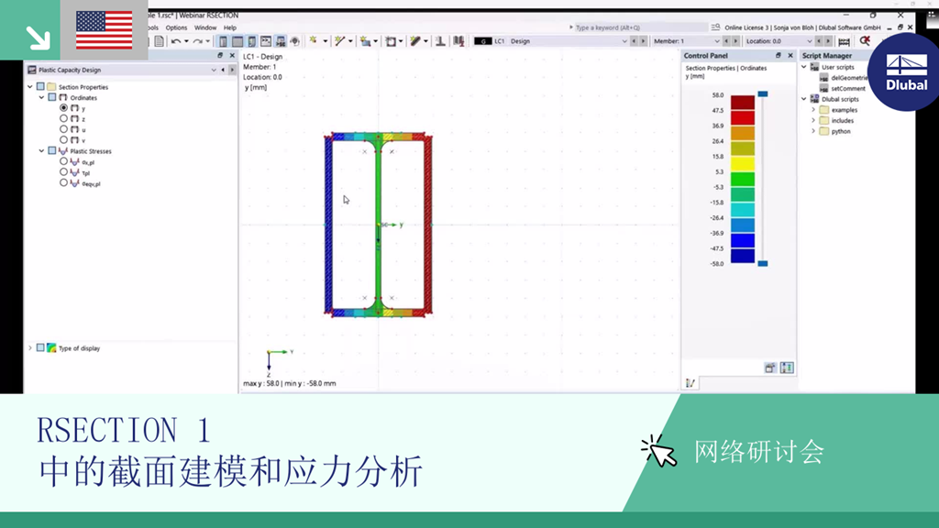Select the v ordinate radio button
Image resolution: width=939 pixels, height=528 pixels.
tap(63, 140)
